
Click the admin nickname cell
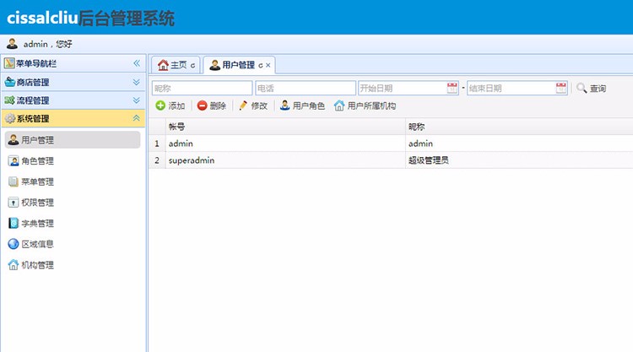pyautogui.click(x=519, y=144)
